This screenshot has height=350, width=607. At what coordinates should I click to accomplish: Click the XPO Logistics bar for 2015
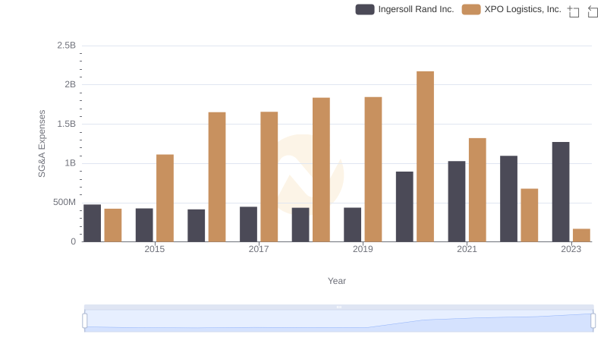click(165, 198)
